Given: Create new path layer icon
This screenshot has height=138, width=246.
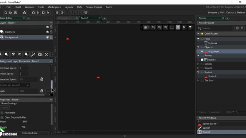Looking at the screenshot, I should pyautogui.click(x=20, y=54).
